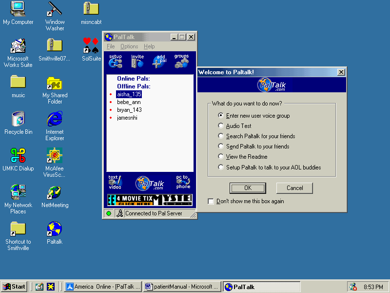390x293 pixels.
Task: Select the My Shared Folder icon
Action: point(55,90)
